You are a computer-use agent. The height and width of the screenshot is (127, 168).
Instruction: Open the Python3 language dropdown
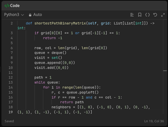[14, 15]
